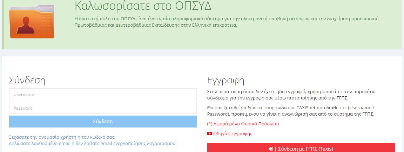Click the sign-in arrow icon on the red button

click(271, 149)
